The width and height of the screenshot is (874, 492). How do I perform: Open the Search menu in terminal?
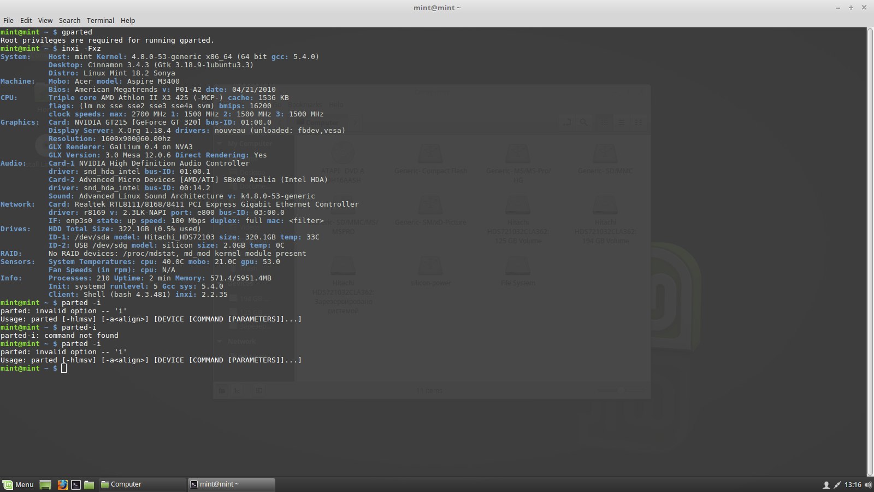(69, 20)
